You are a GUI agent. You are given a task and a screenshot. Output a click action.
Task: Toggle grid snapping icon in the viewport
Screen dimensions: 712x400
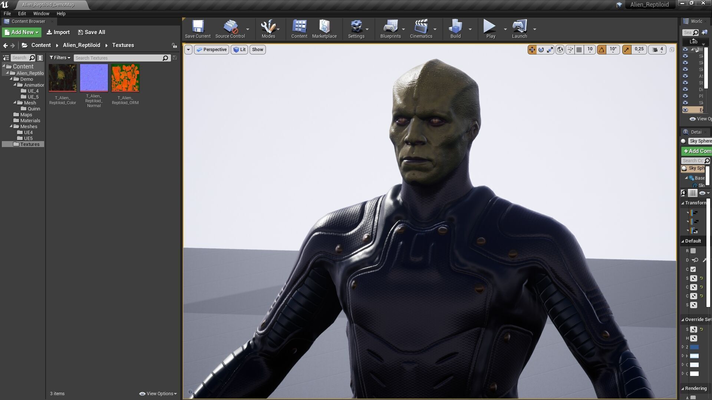[579, 50]
